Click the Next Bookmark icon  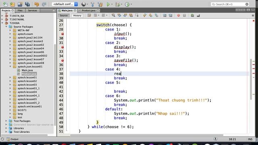pyautogui.click(x=150, y=15)
